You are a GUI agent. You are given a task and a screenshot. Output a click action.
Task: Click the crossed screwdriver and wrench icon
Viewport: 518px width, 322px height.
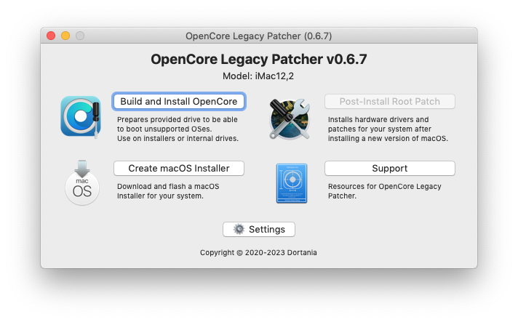tap(290, 118)
